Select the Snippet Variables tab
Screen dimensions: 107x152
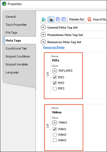(17, 64)
